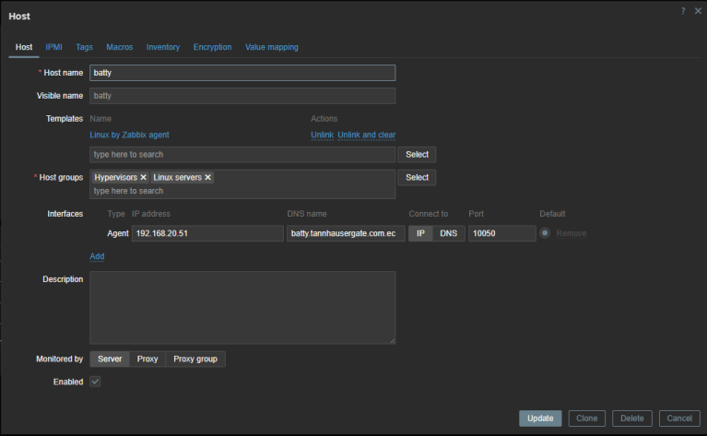Unlink the Linux by Zabbix agent template
This screenshot has width=707, height=436.
click(x=321, y=135)
